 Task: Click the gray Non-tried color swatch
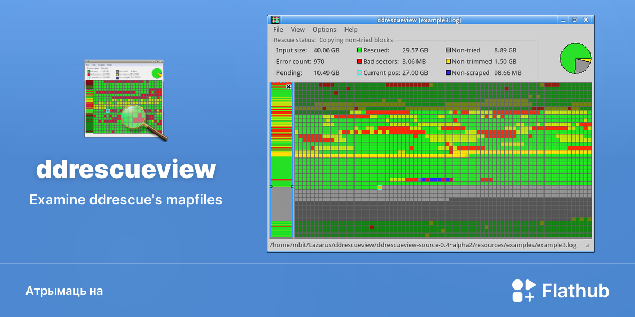click(x=448, y=50)
